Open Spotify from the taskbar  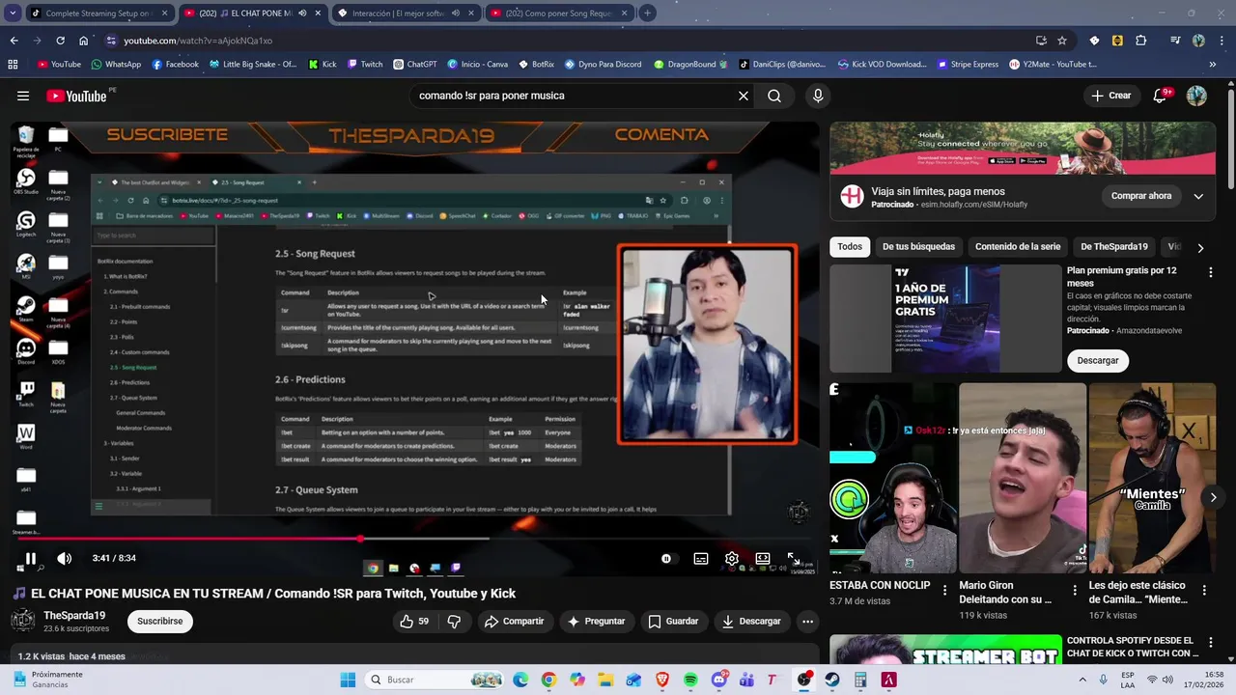690,680
